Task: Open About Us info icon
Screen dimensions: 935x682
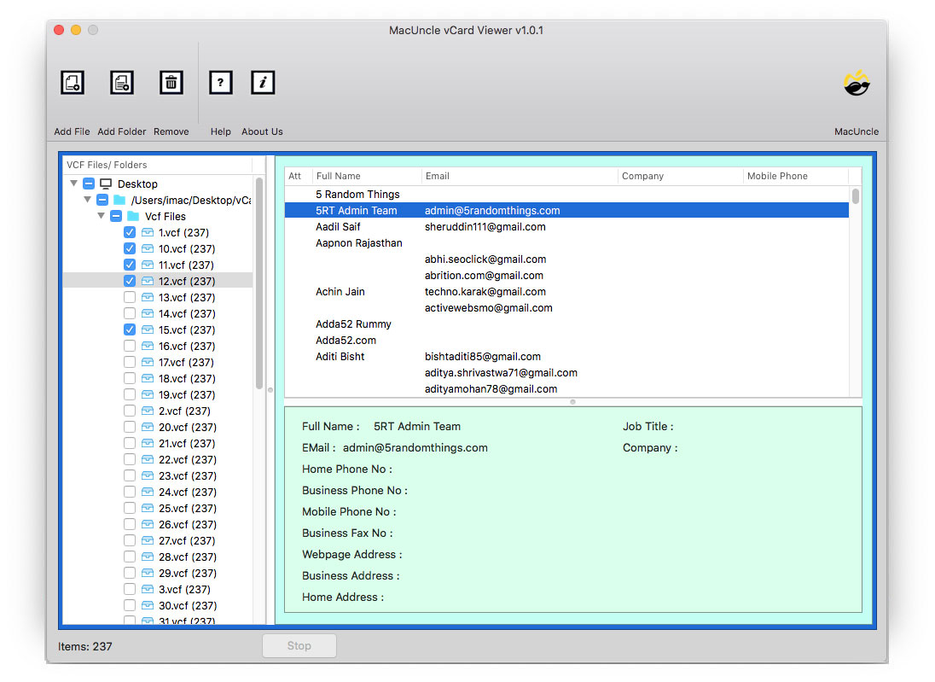Action: tap(263, 82)
